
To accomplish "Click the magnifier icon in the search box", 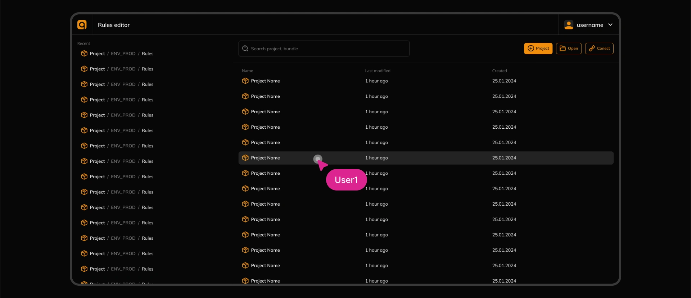I will pyautogui.click(x=245, y=49).
